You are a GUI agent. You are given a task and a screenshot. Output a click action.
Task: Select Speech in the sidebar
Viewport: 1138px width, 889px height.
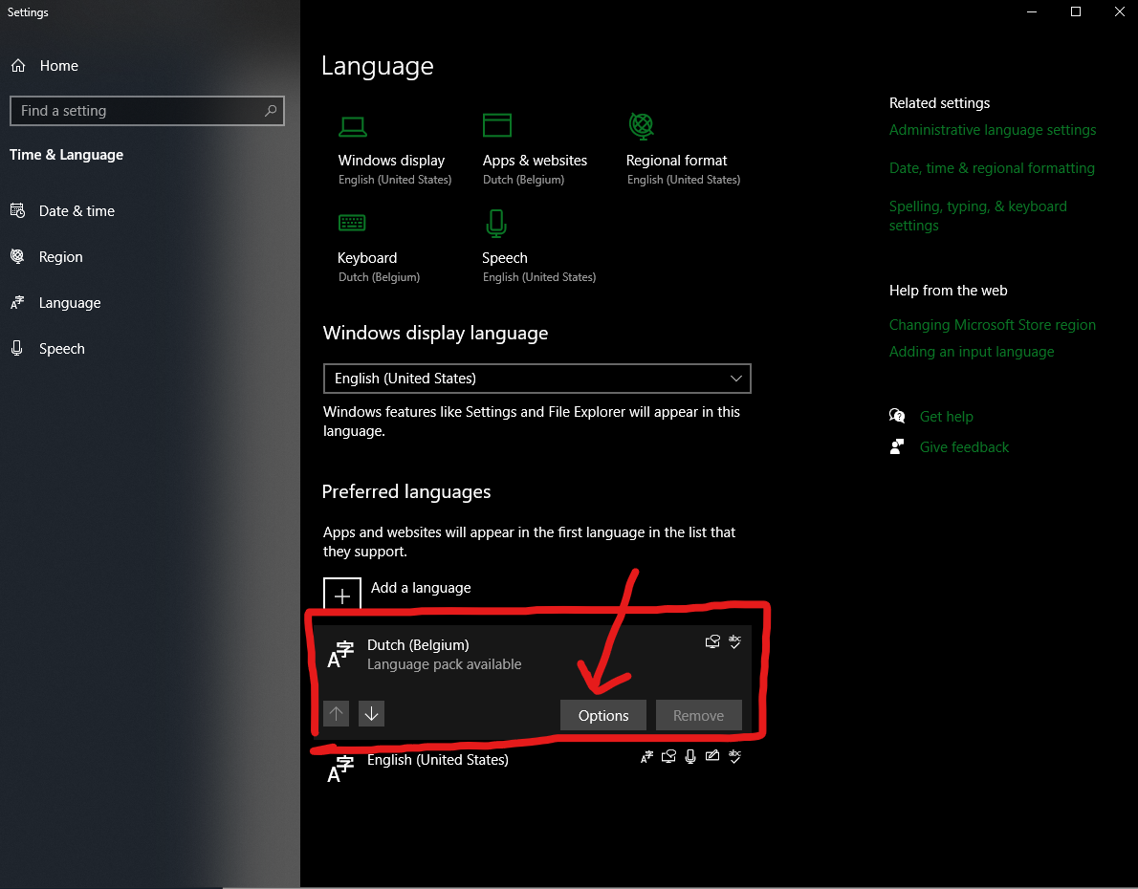pyautogui.click(x=61, y=349)
